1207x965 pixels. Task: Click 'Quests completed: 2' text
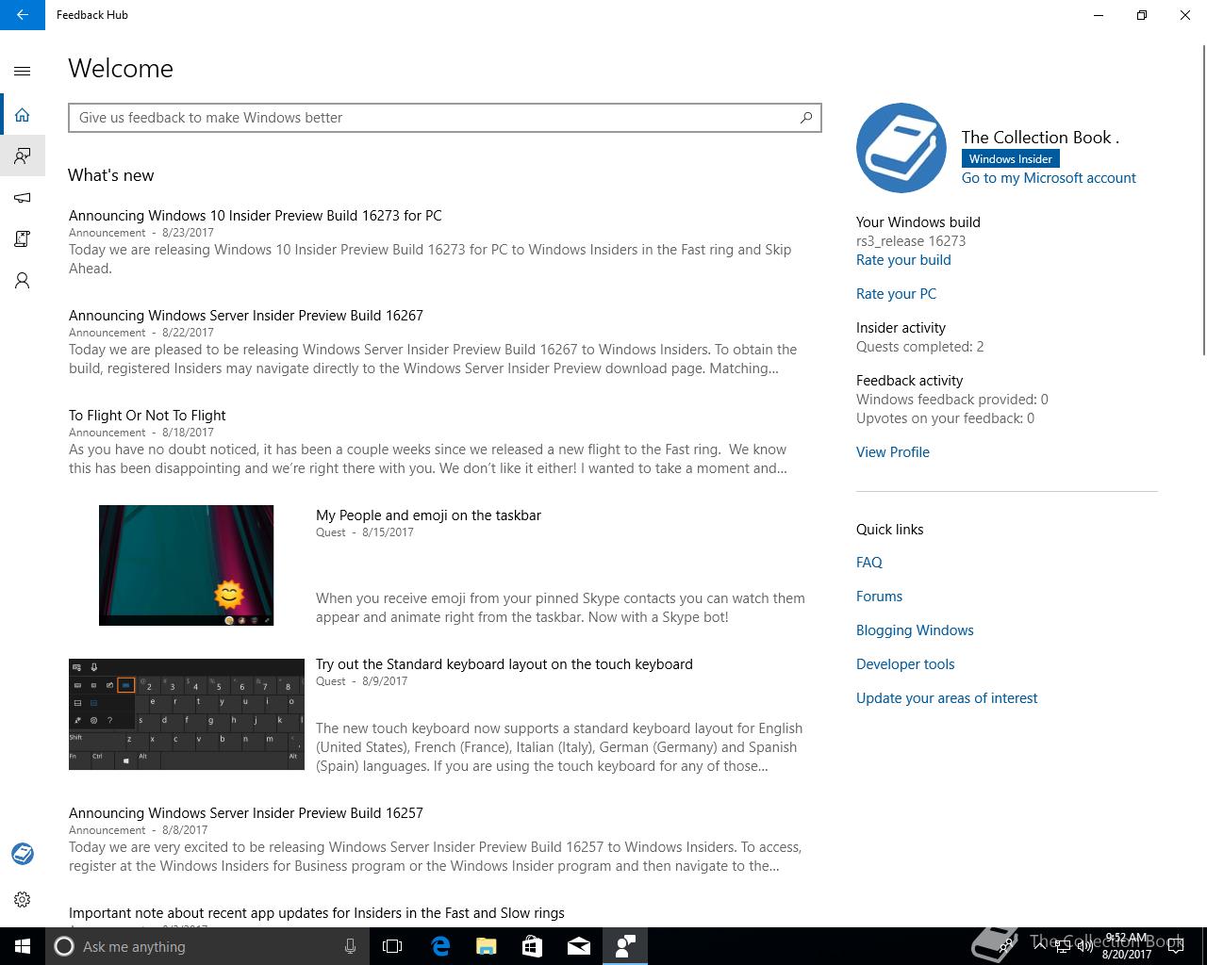click(919, 347)
